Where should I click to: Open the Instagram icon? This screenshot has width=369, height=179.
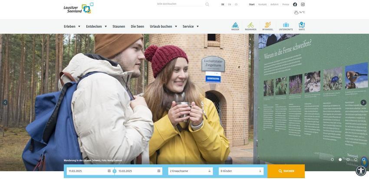point(303,4)
